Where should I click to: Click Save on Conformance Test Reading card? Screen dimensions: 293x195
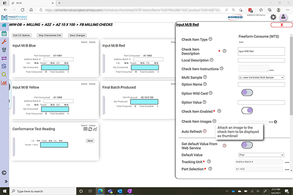point(90,141)
